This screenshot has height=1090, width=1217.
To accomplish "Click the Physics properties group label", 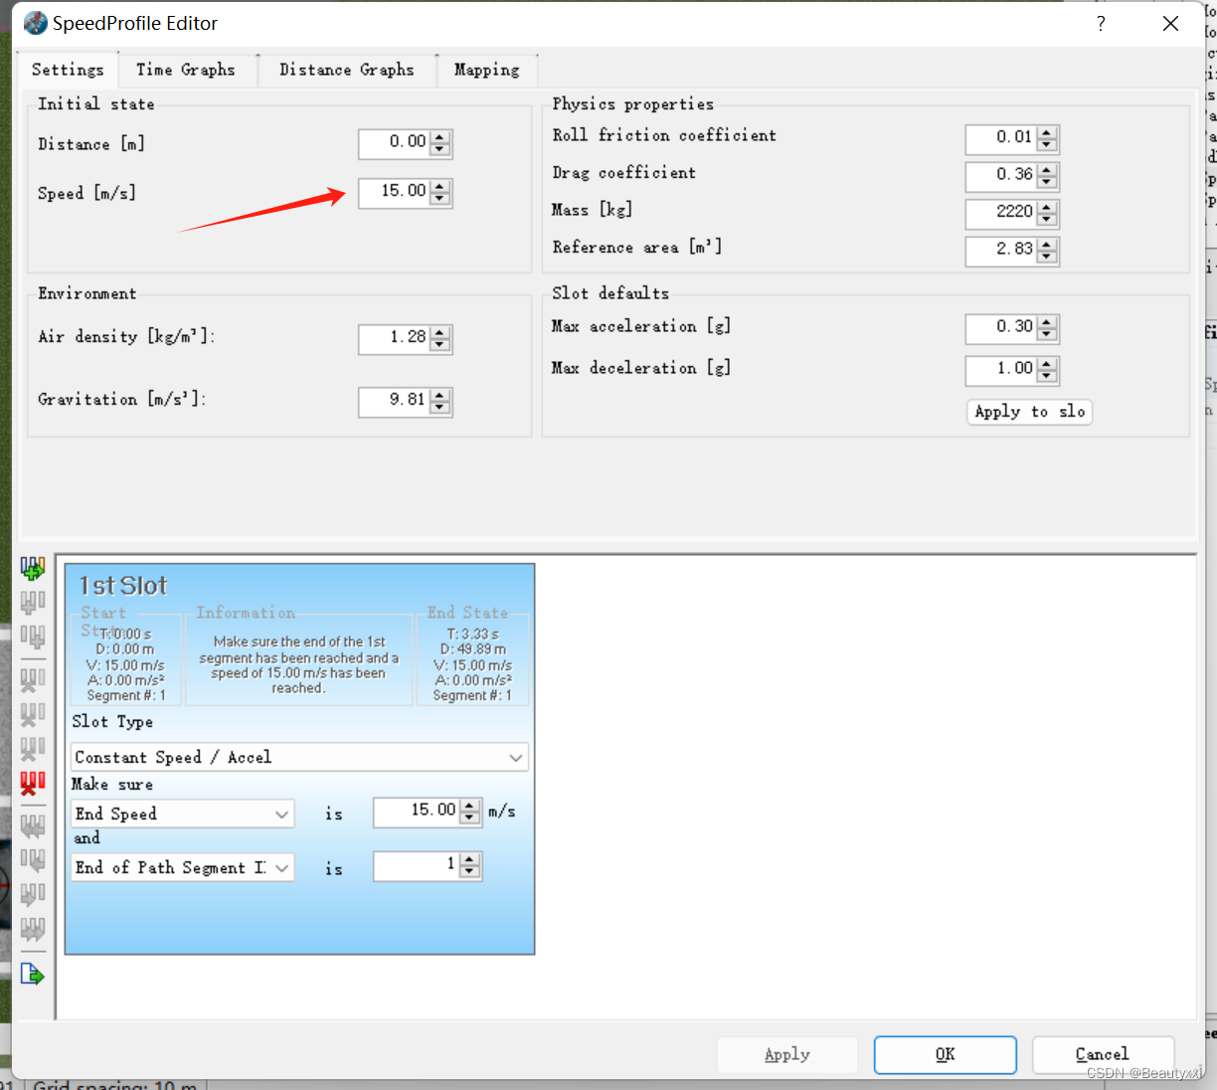I will coord(633,103).
